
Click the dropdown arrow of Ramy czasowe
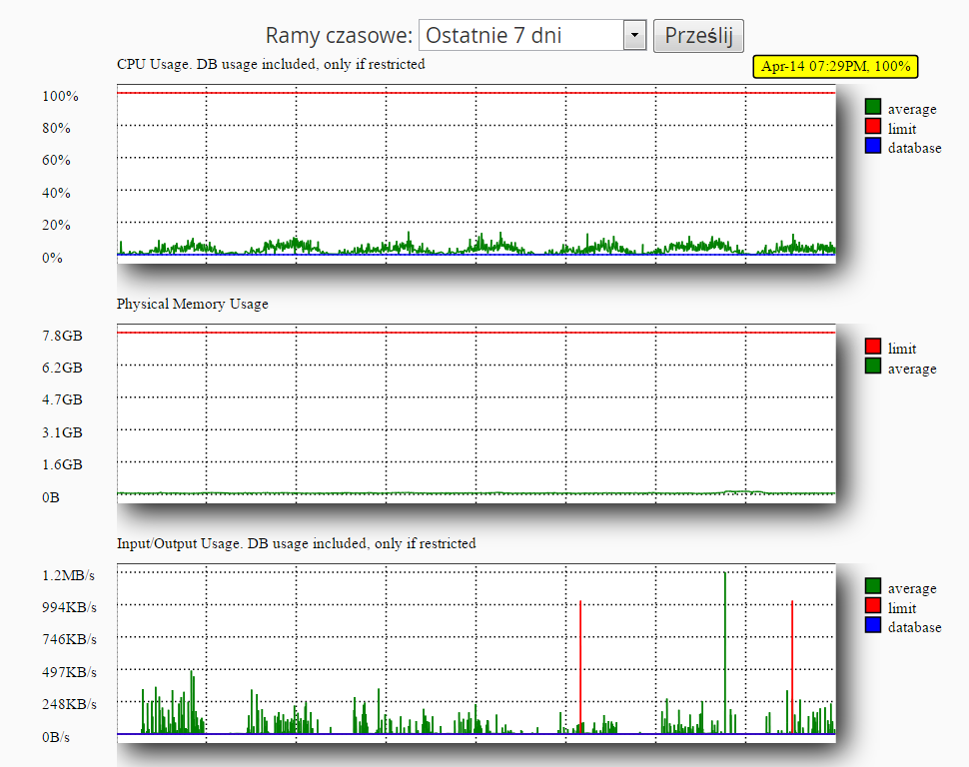click(x=634, y=35)
